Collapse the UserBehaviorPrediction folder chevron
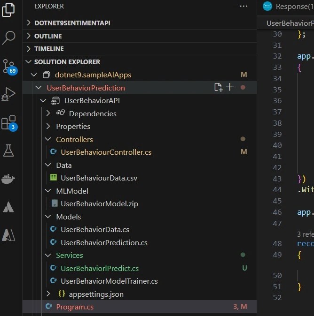This screenshot has height=316, width=314. point(39,88)
